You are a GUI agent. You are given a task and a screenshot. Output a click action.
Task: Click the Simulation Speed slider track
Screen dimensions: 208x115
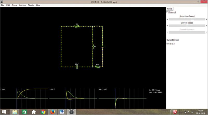tap(187, 19)
